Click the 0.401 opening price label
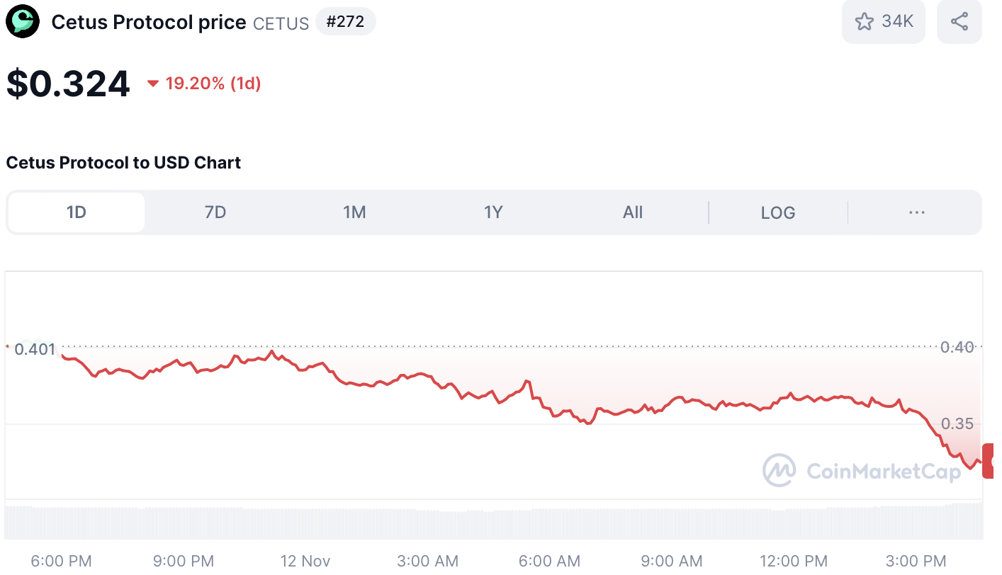 pyautogui.click(x=34, y=349)
